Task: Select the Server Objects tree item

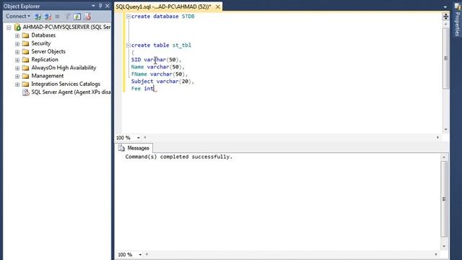Action: pos(48,51)
